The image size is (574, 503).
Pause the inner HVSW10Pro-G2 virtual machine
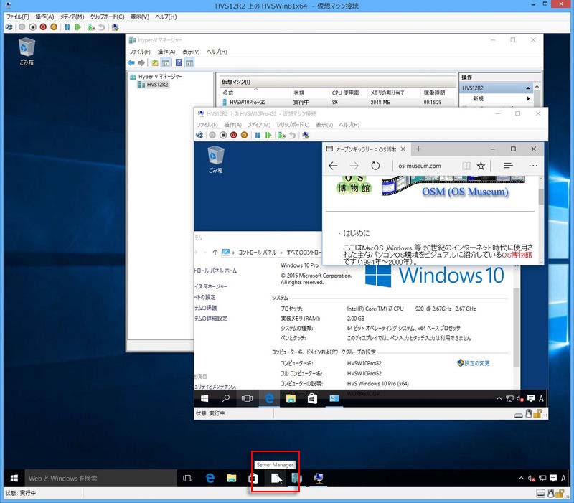(x=258, y=135)
